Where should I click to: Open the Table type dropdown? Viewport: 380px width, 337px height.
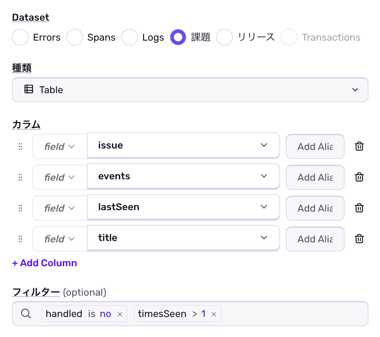[190, 90]
